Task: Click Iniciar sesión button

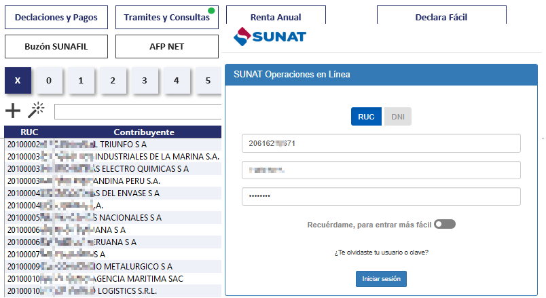Action: click(x=381, y=279)
